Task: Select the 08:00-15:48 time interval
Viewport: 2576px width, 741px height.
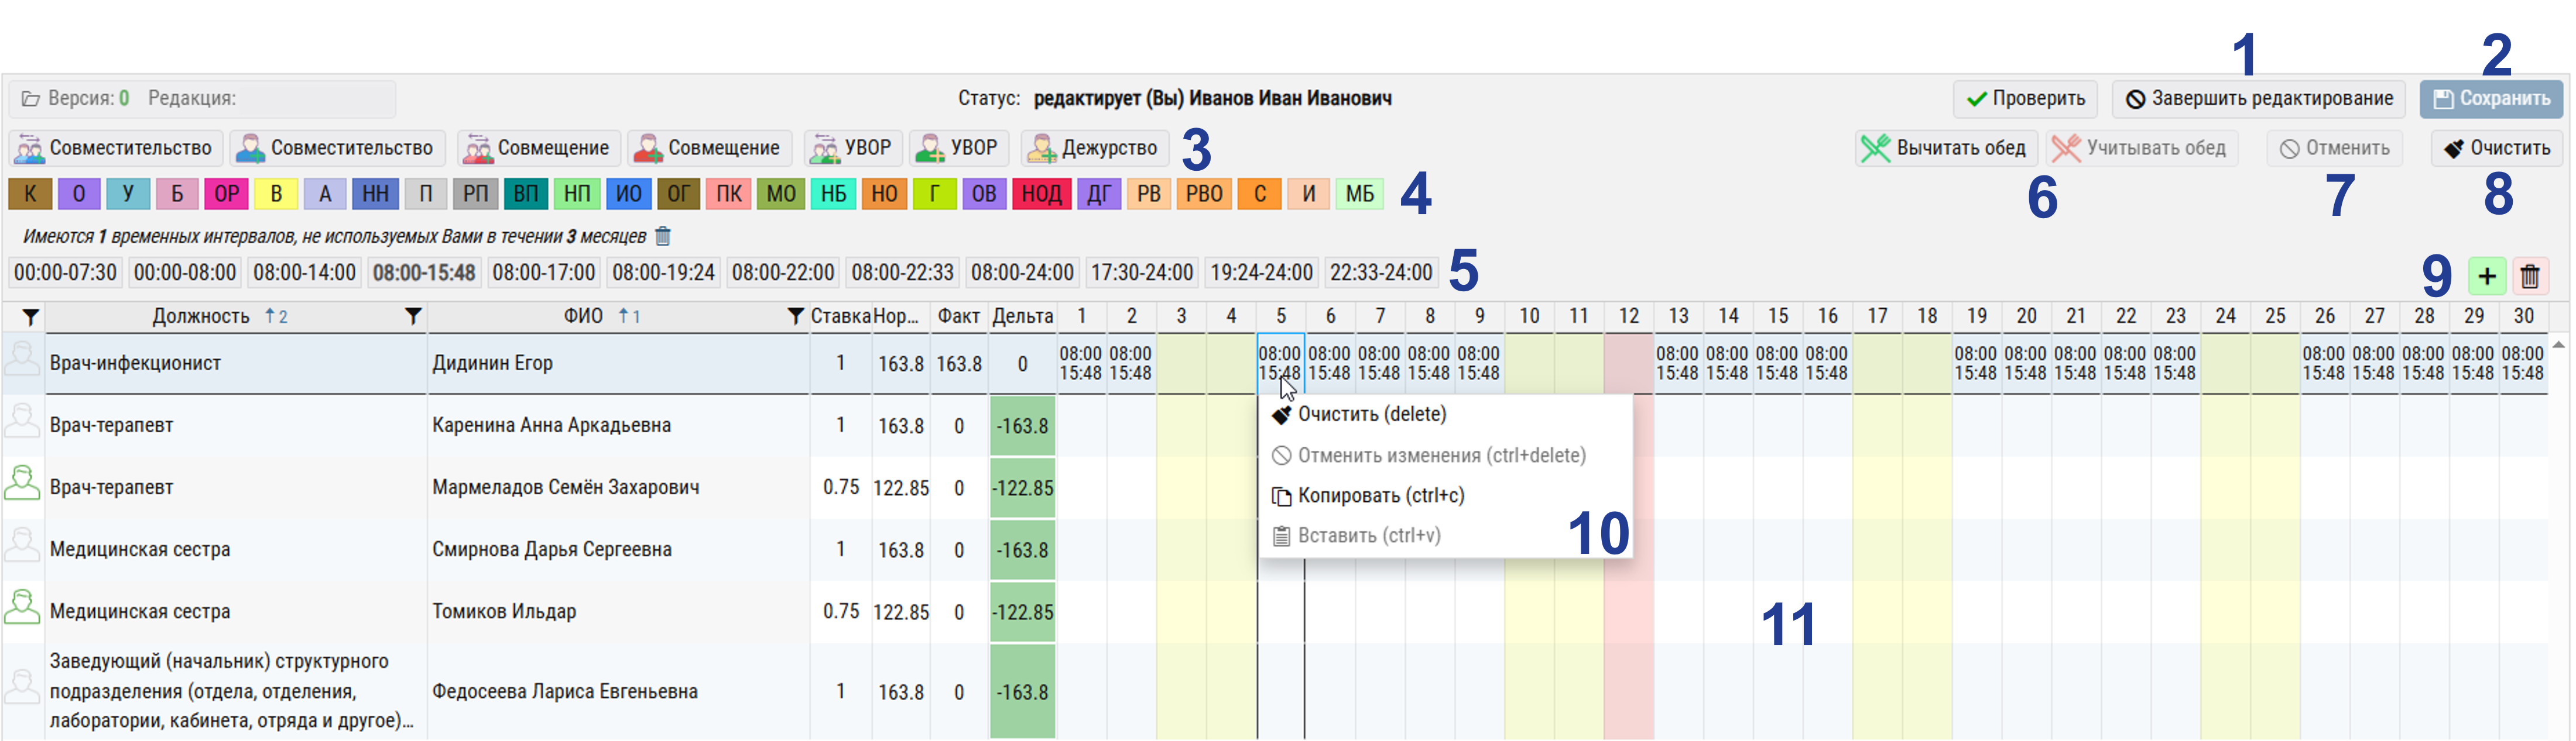Action: (424, 273)
